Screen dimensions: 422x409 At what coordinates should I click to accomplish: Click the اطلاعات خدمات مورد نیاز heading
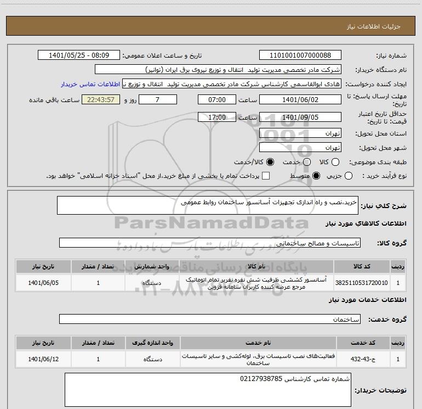tap(367, 300)
